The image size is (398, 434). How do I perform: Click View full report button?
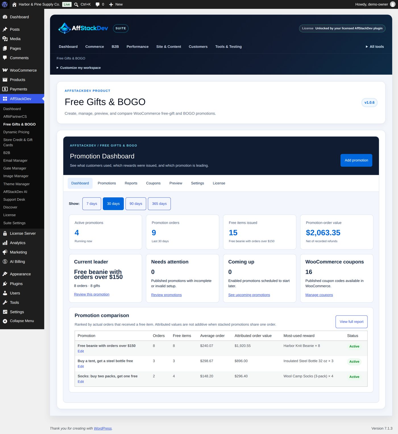pyautogui.click(x=351, y=322)
